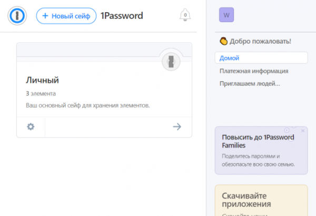316x216 pixels.
Task: Open Платежная информация page
Action: (254, 71)
